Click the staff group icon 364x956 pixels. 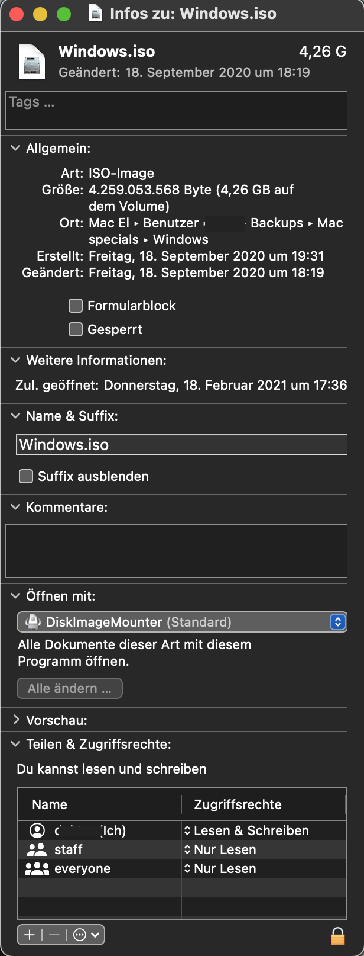point(37,850)
